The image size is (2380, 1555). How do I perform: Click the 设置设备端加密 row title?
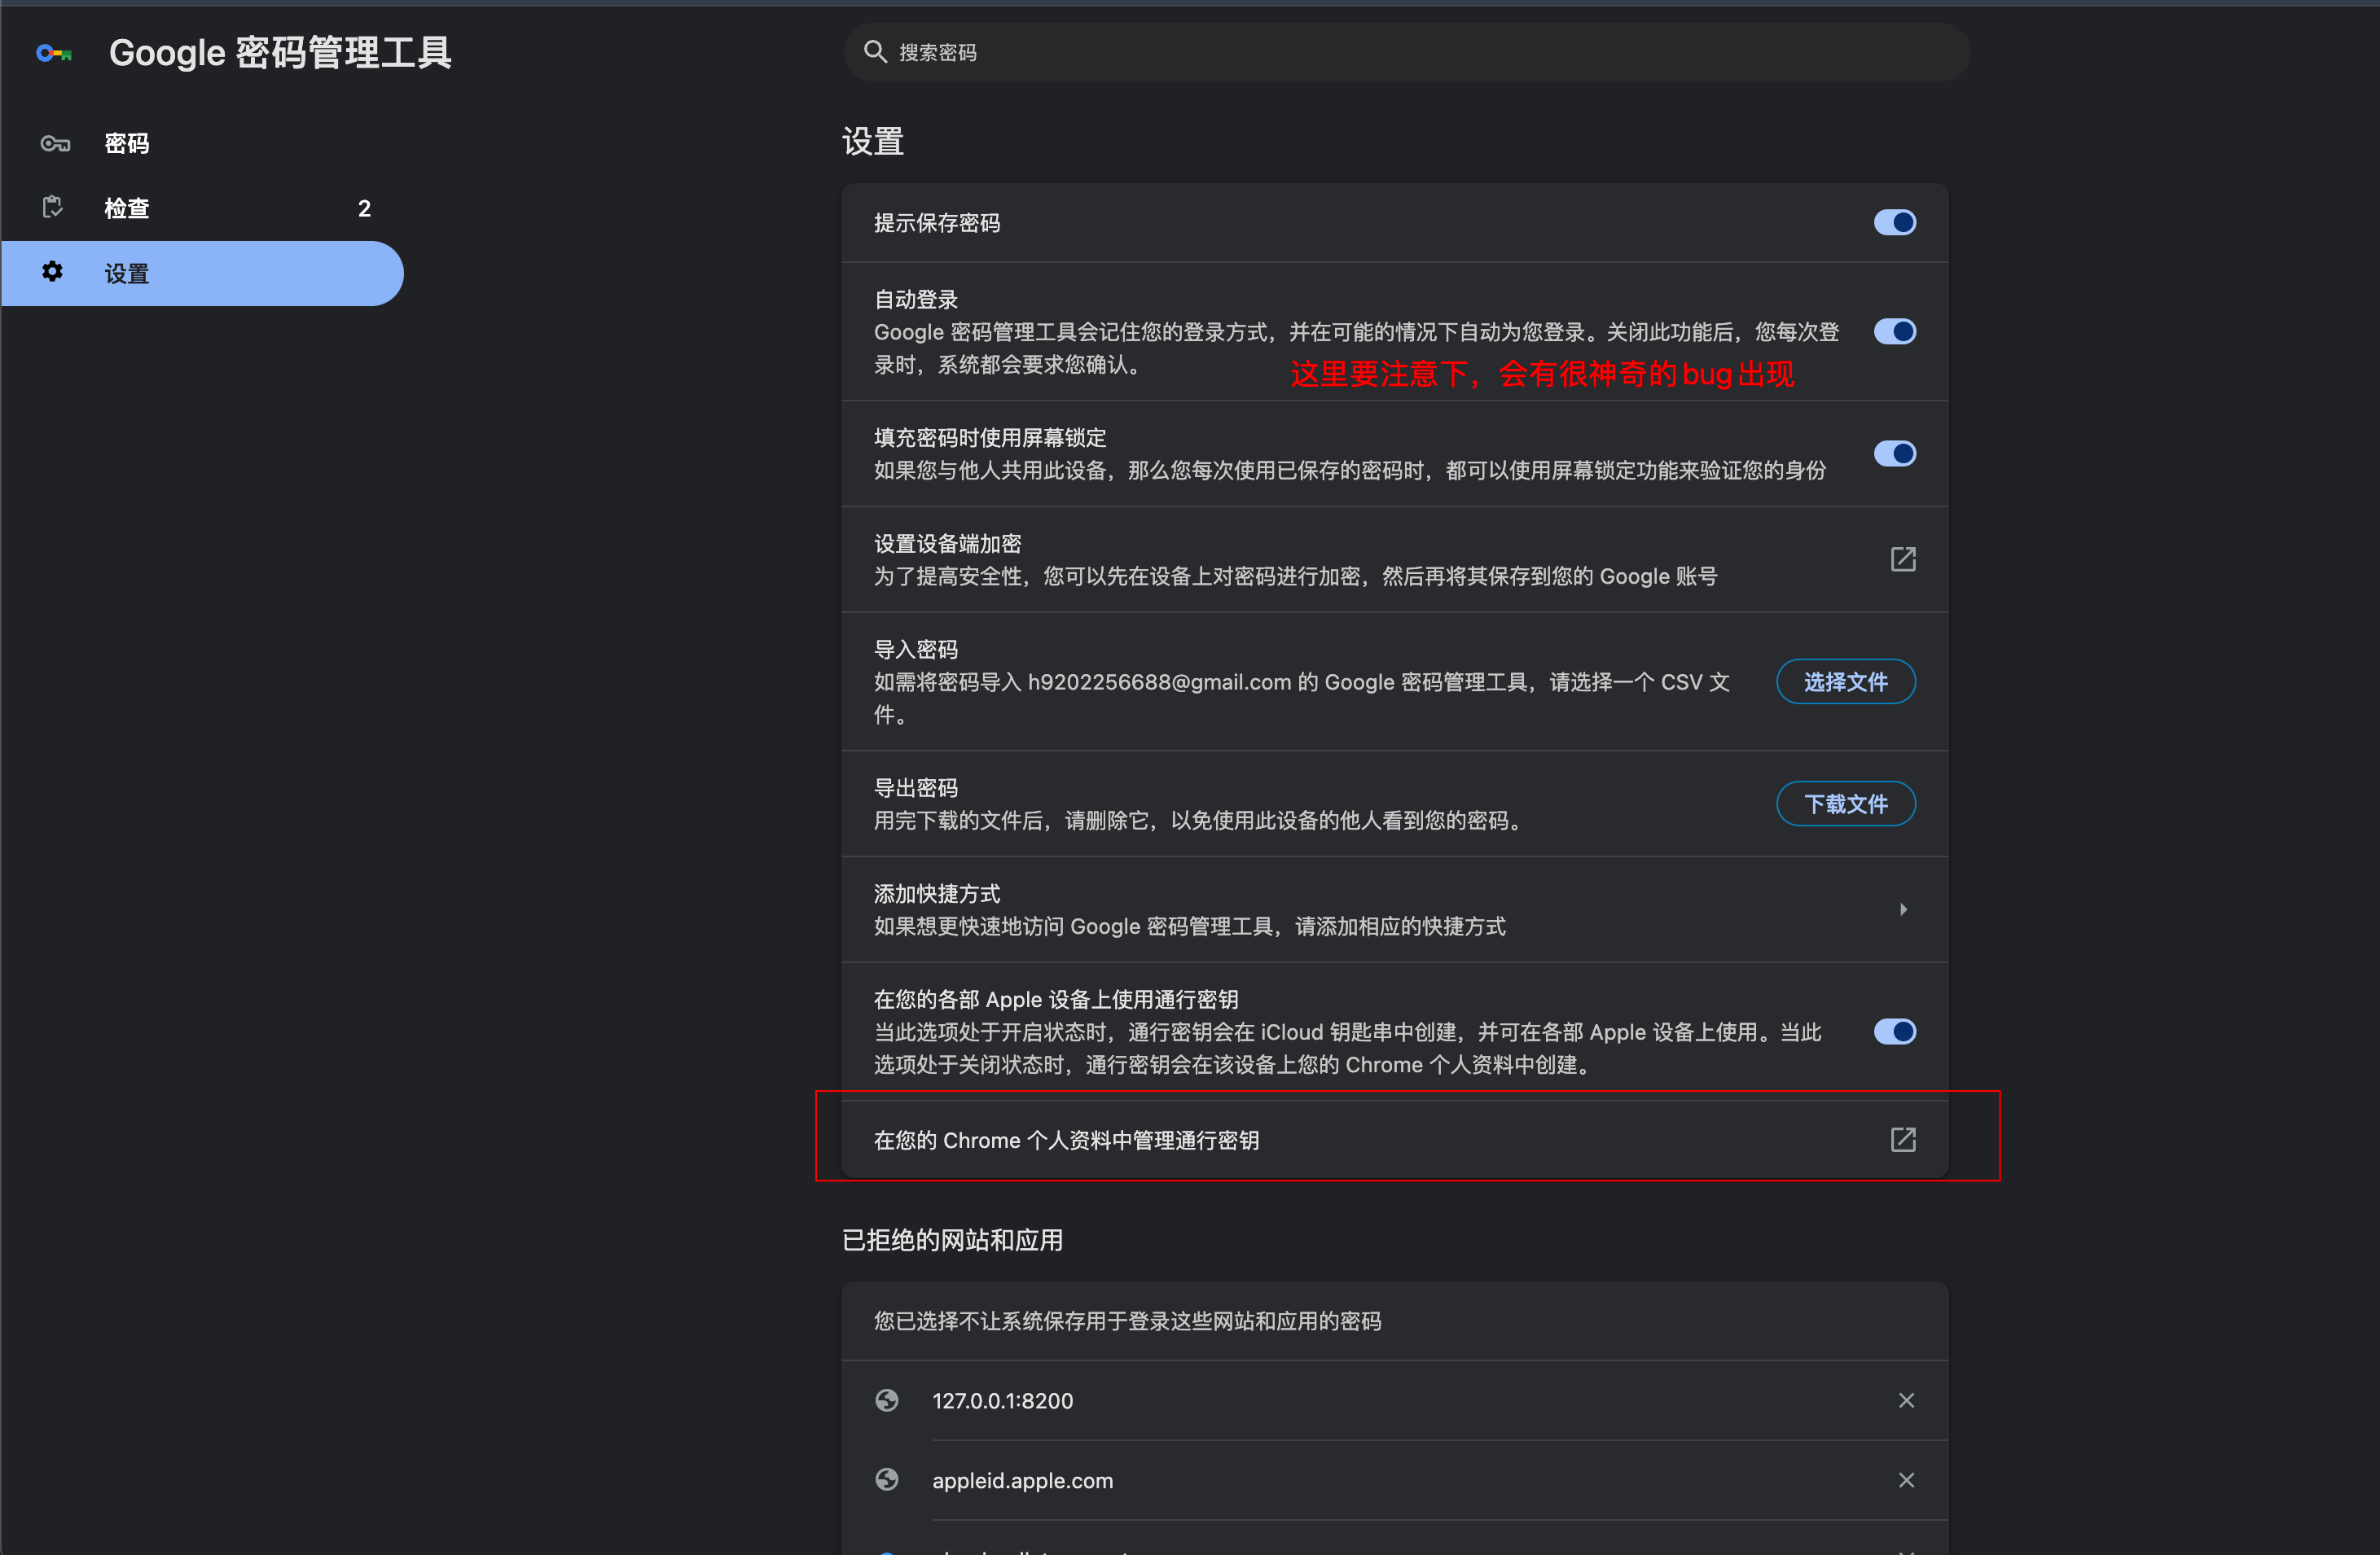point(947,544)
